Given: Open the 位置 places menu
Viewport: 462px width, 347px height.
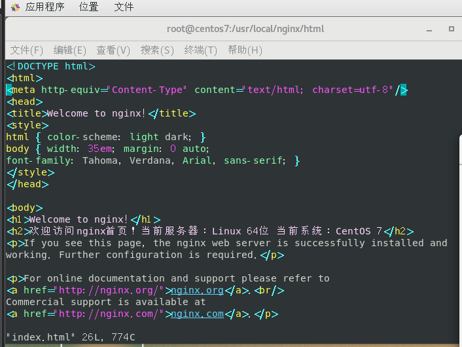Looking at the screenshot, I should [88, 7].
